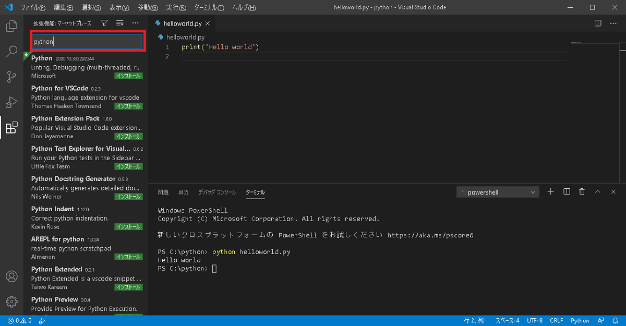This screenshot has width=626, height=326.
Task: Open notifications via the bell icon
Action: point(615,320)
